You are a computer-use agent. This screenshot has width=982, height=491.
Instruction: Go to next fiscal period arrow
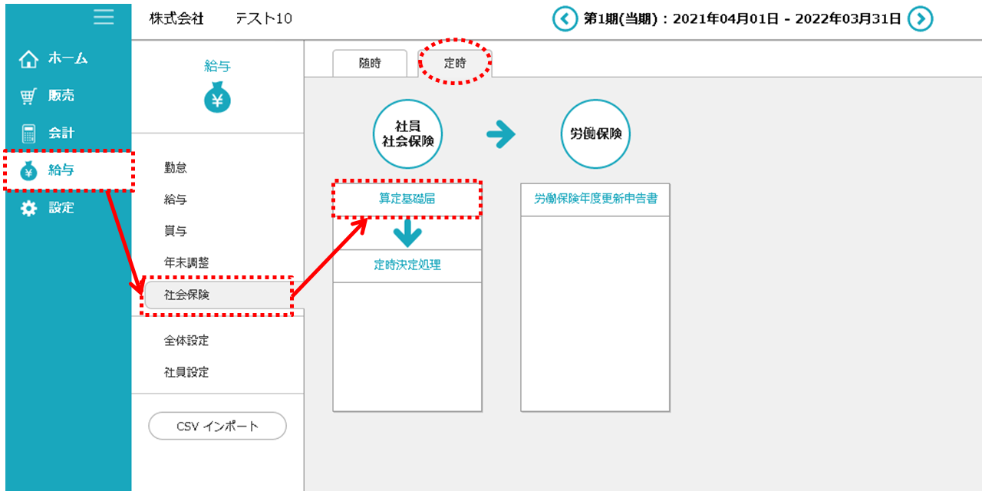(x=920, y=19)
